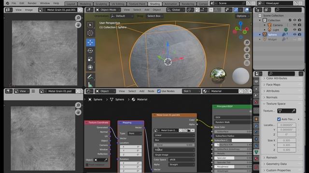Toggle the Auto Texture Space checkbox

click(279, 119)
